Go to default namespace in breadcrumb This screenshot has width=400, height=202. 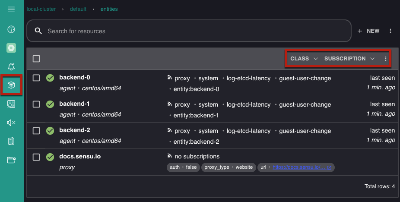point(78,9)
